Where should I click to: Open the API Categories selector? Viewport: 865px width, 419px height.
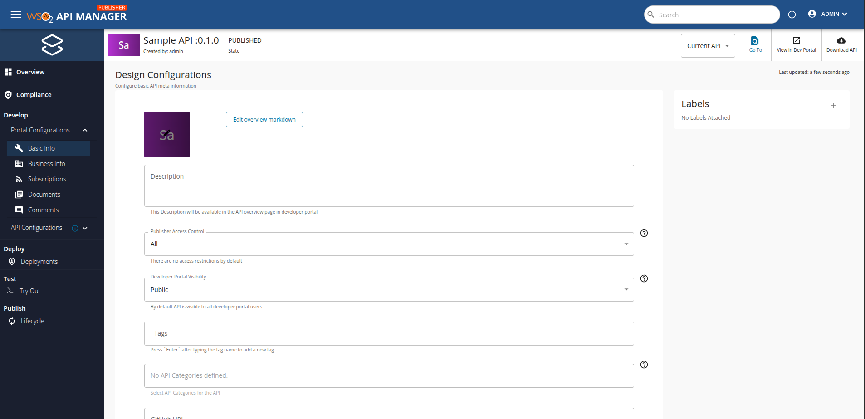(389, 375)
